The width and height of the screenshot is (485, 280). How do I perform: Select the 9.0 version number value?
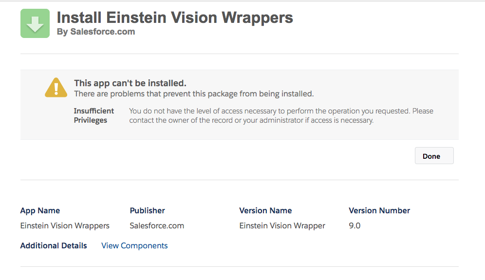pos(354,226)
